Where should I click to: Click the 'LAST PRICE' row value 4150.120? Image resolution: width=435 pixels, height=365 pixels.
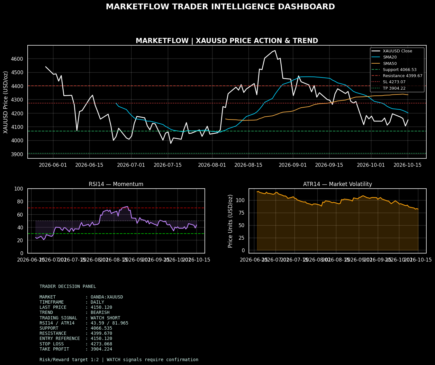point(102,307)
